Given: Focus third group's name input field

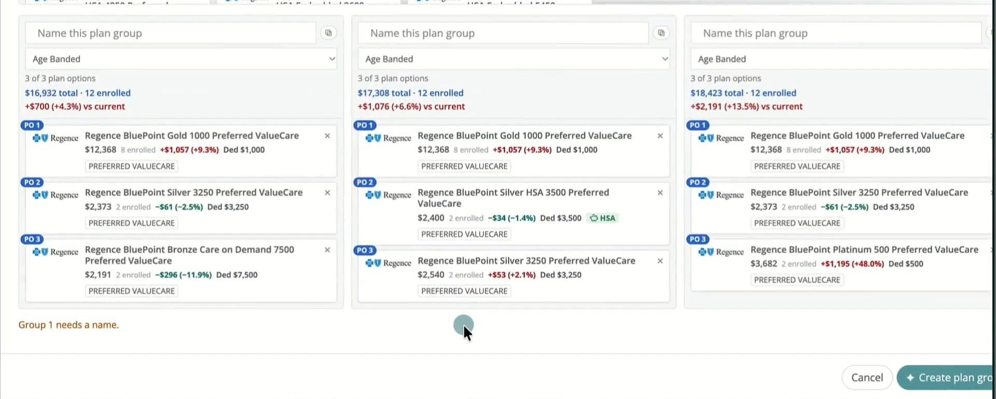Looking at the screenshot, I should [836, 33].
